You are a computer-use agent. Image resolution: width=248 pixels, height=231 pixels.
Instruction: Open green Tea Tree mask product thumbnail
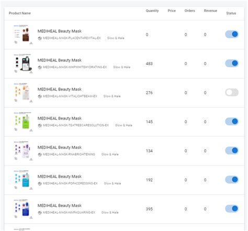23,122
